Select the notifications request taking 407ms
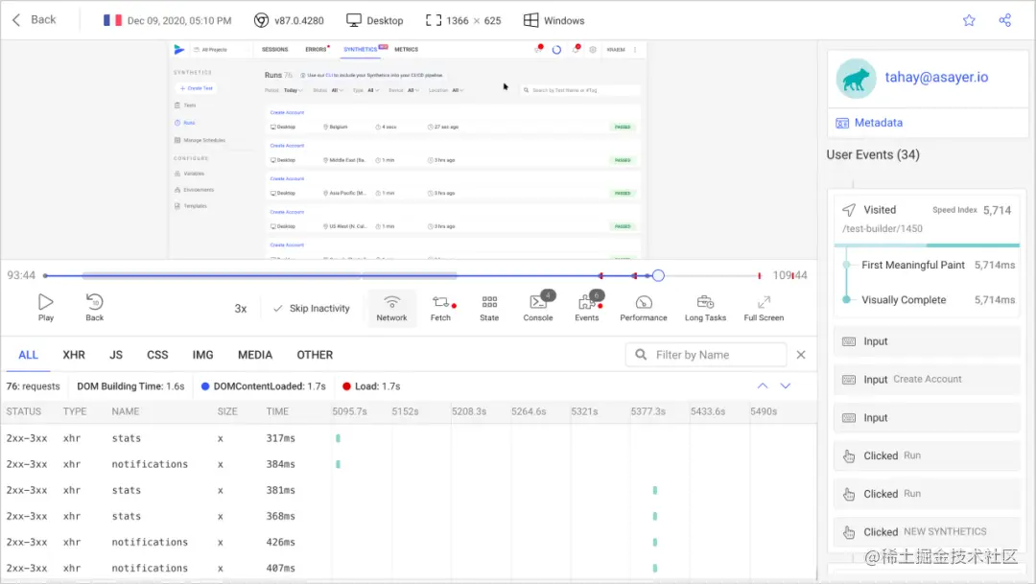 [409, 568]
